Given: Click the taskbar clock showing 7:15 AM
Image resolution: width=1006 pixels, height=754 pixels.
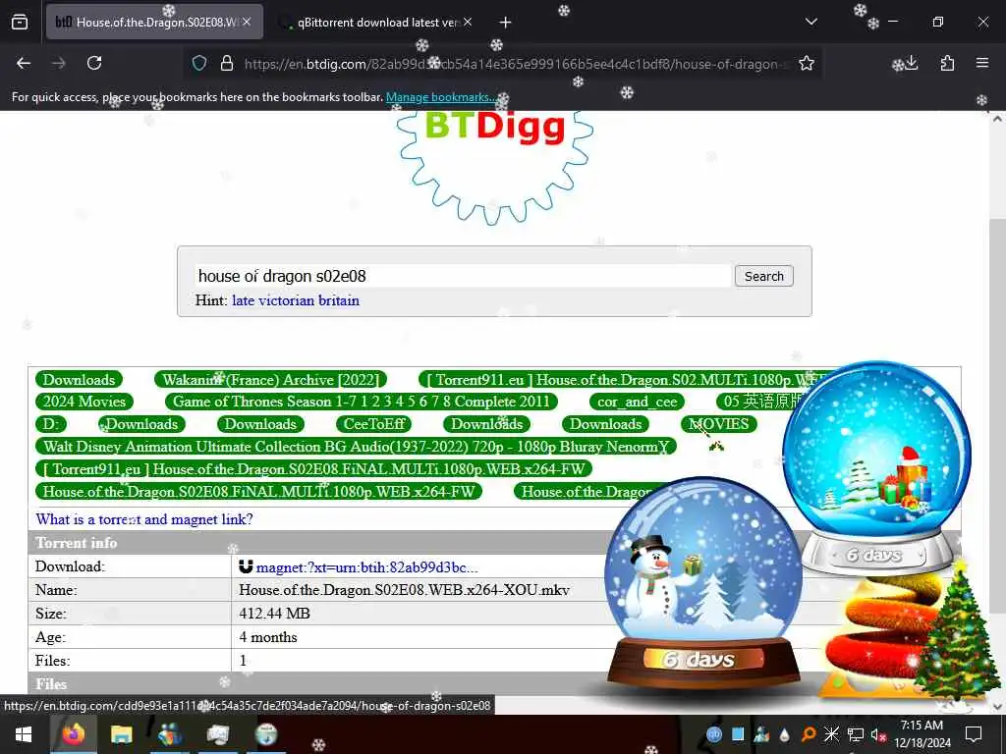Looking at the screenshot, I should 922,734.
